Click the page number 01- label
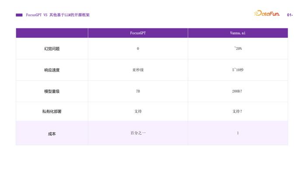The width and height of the screenshot is (306, 172). [290, 15]
